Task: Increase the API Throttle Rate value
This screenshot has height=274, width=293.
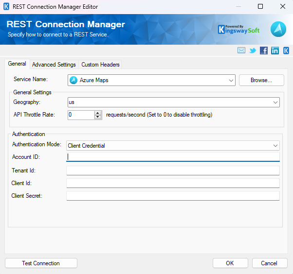Action: pyautogui.click(x=98, y=113)
